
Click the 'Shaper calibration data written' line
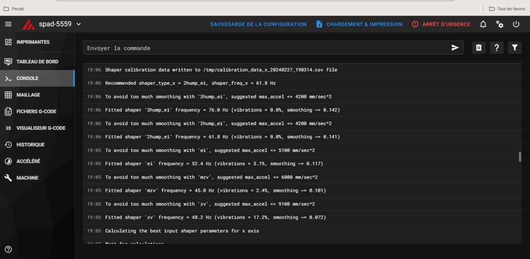302,70
